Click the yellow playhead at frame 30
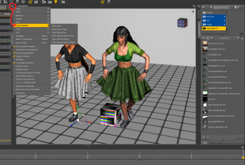The width and height of the screenshot is (245, 165). tap(243, 158)
